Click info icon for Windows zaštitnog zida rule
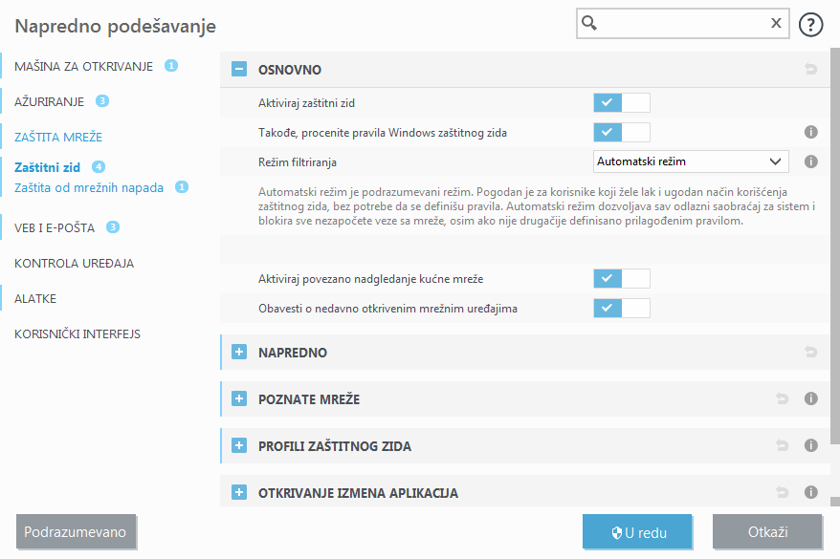Viewport: 840px width, 559px height. (810, 133)
